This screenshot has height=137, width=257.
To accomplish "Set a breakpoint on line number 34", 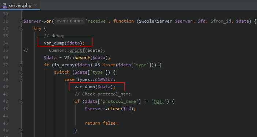I will 5,43.
